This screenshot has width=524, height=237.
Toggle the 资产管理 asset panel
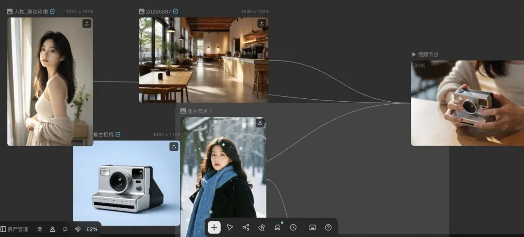[x=15, y=229]
